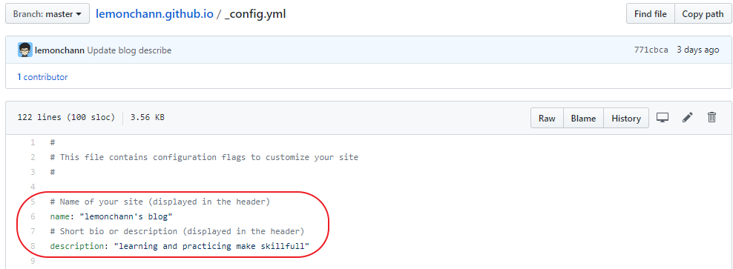Screen dimensions: 733x269
Task: Select line number 8
Action: tap(32, 245)
